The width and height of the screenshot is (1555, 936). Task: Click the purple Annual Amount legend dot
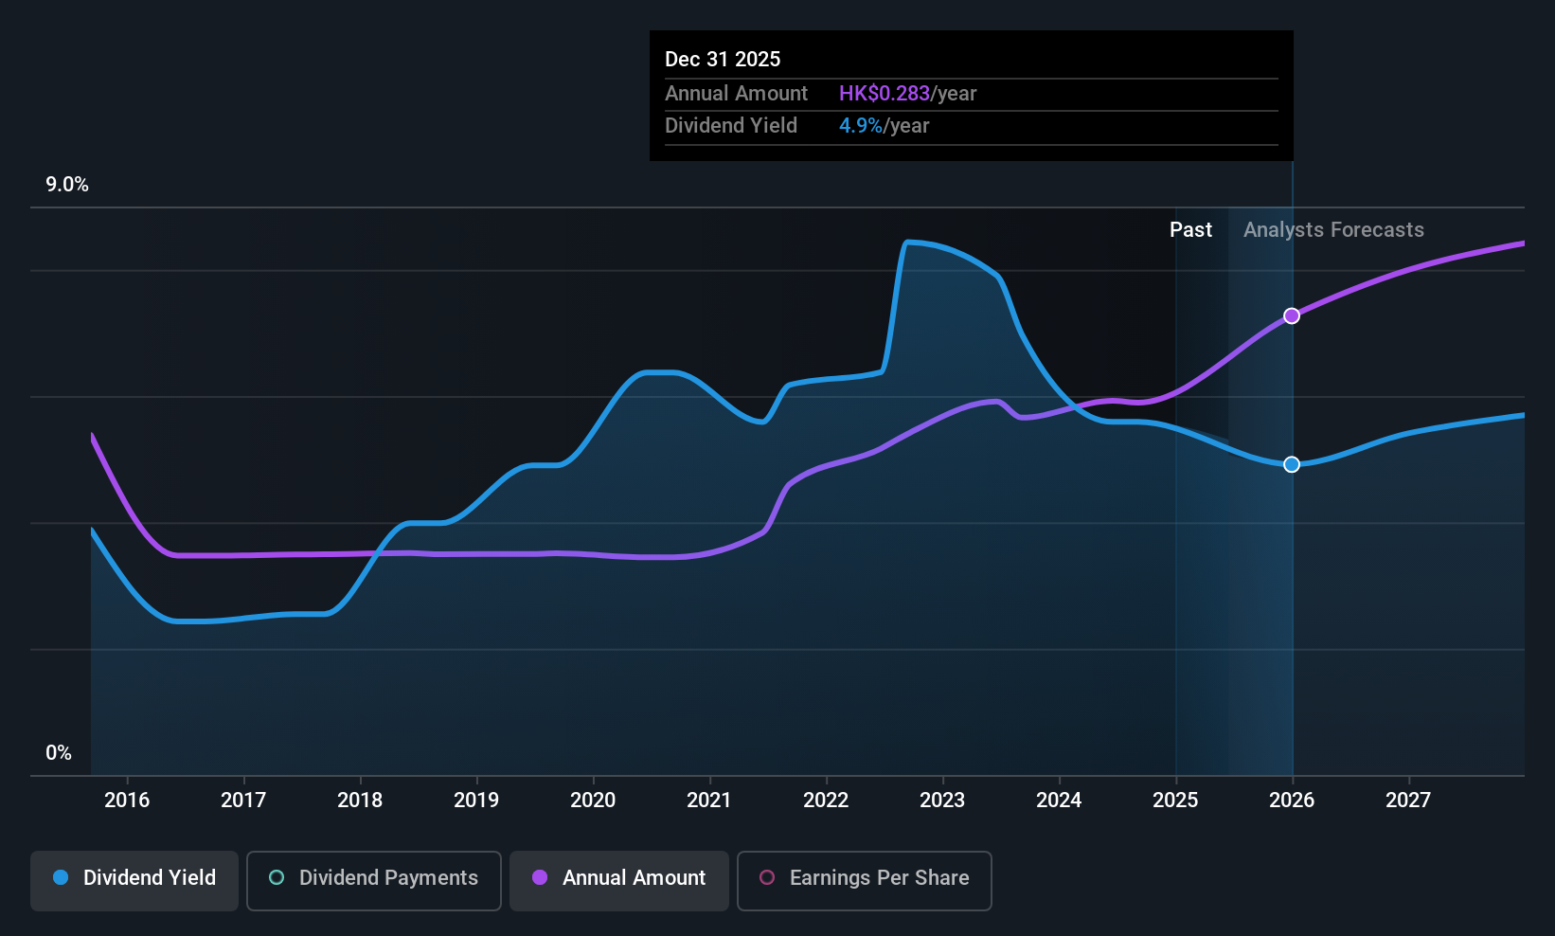tap(540, 877)
